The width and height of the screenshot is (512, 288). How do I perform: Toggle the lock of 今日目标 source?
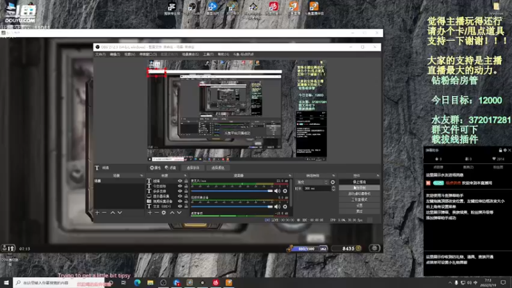pyautogui.click(x=186, y=186)
